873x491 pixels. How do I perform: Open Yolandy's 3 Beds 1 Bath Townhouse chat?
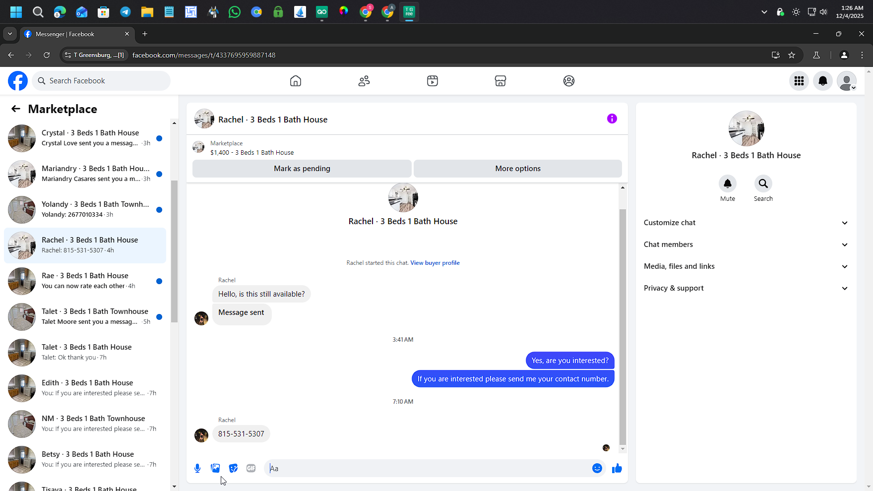[85, 210]
